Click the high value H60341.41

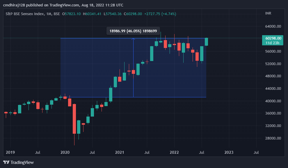pyautogui.click(x=92, y=14)
